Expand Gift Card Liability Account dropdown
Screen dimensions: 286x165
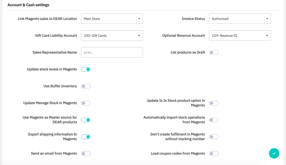[x=112, y=36]
